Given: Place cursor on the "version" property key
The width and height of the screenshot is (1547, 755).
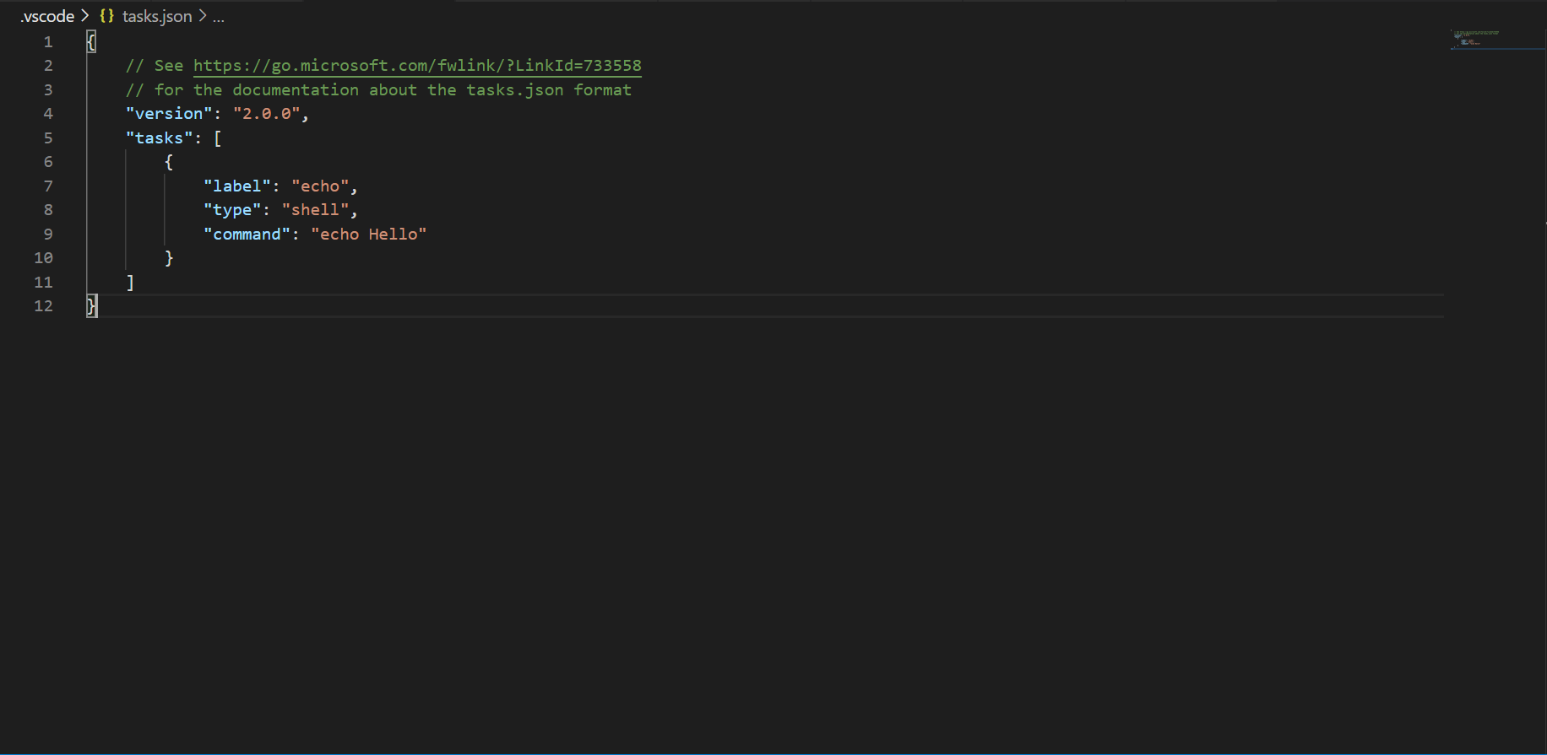Looking at the screenshot, I should click(168, 113).
